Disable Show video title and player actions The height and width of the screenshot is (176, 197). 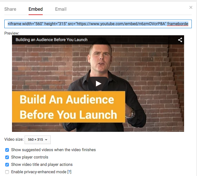(7, 165)
